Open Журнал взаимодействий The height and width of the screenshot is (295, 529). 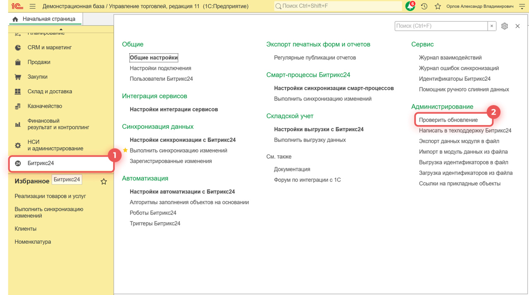[450, 58]
